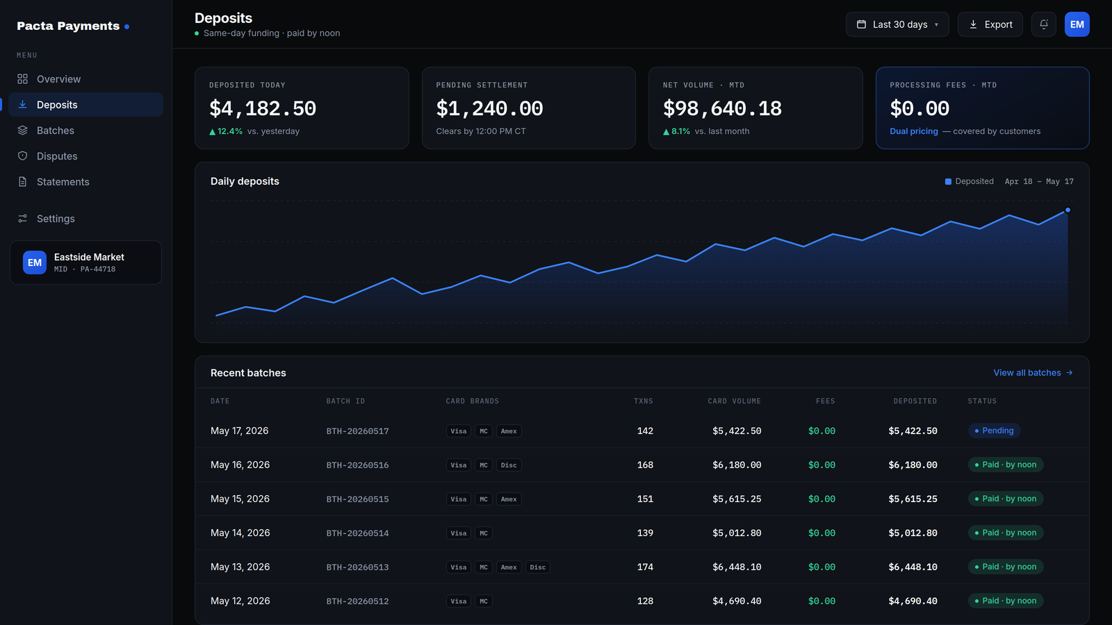Screen dimensions: 1112x625
Task: Click the TXNS column header
Action: point(644,401)
